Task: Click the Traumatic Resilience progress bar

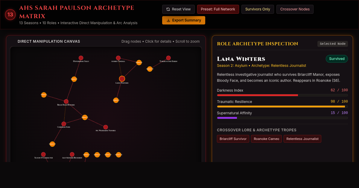Action: pyautogui.click(x=282, y=107)
